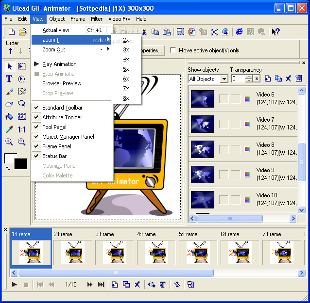The width and height of the screenshot is (310, 303).
Task: Click the delete object X icon
Action: pos(289,79)
